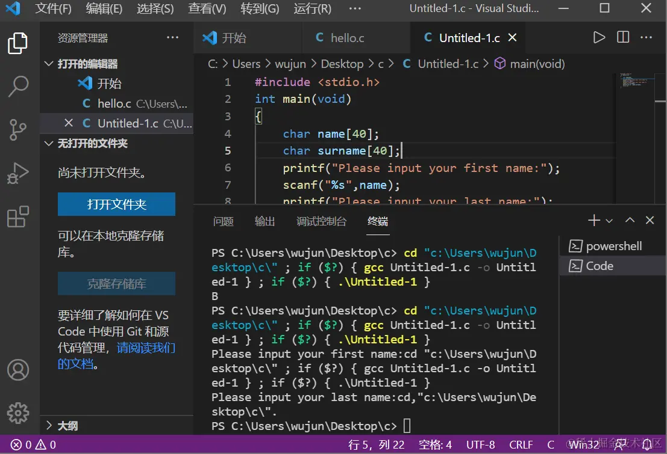Maximize the terminal panel

[x=630, y=220]
